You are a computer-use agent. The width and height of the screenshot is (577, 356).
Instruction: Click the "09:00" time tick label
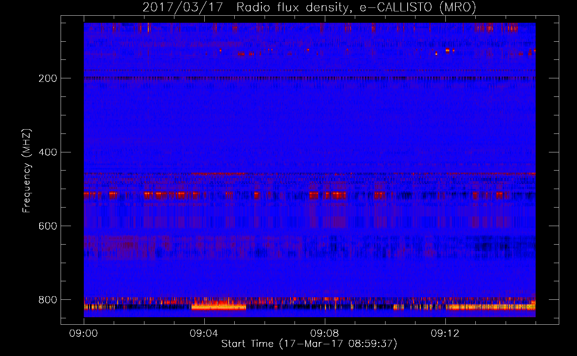84,334
